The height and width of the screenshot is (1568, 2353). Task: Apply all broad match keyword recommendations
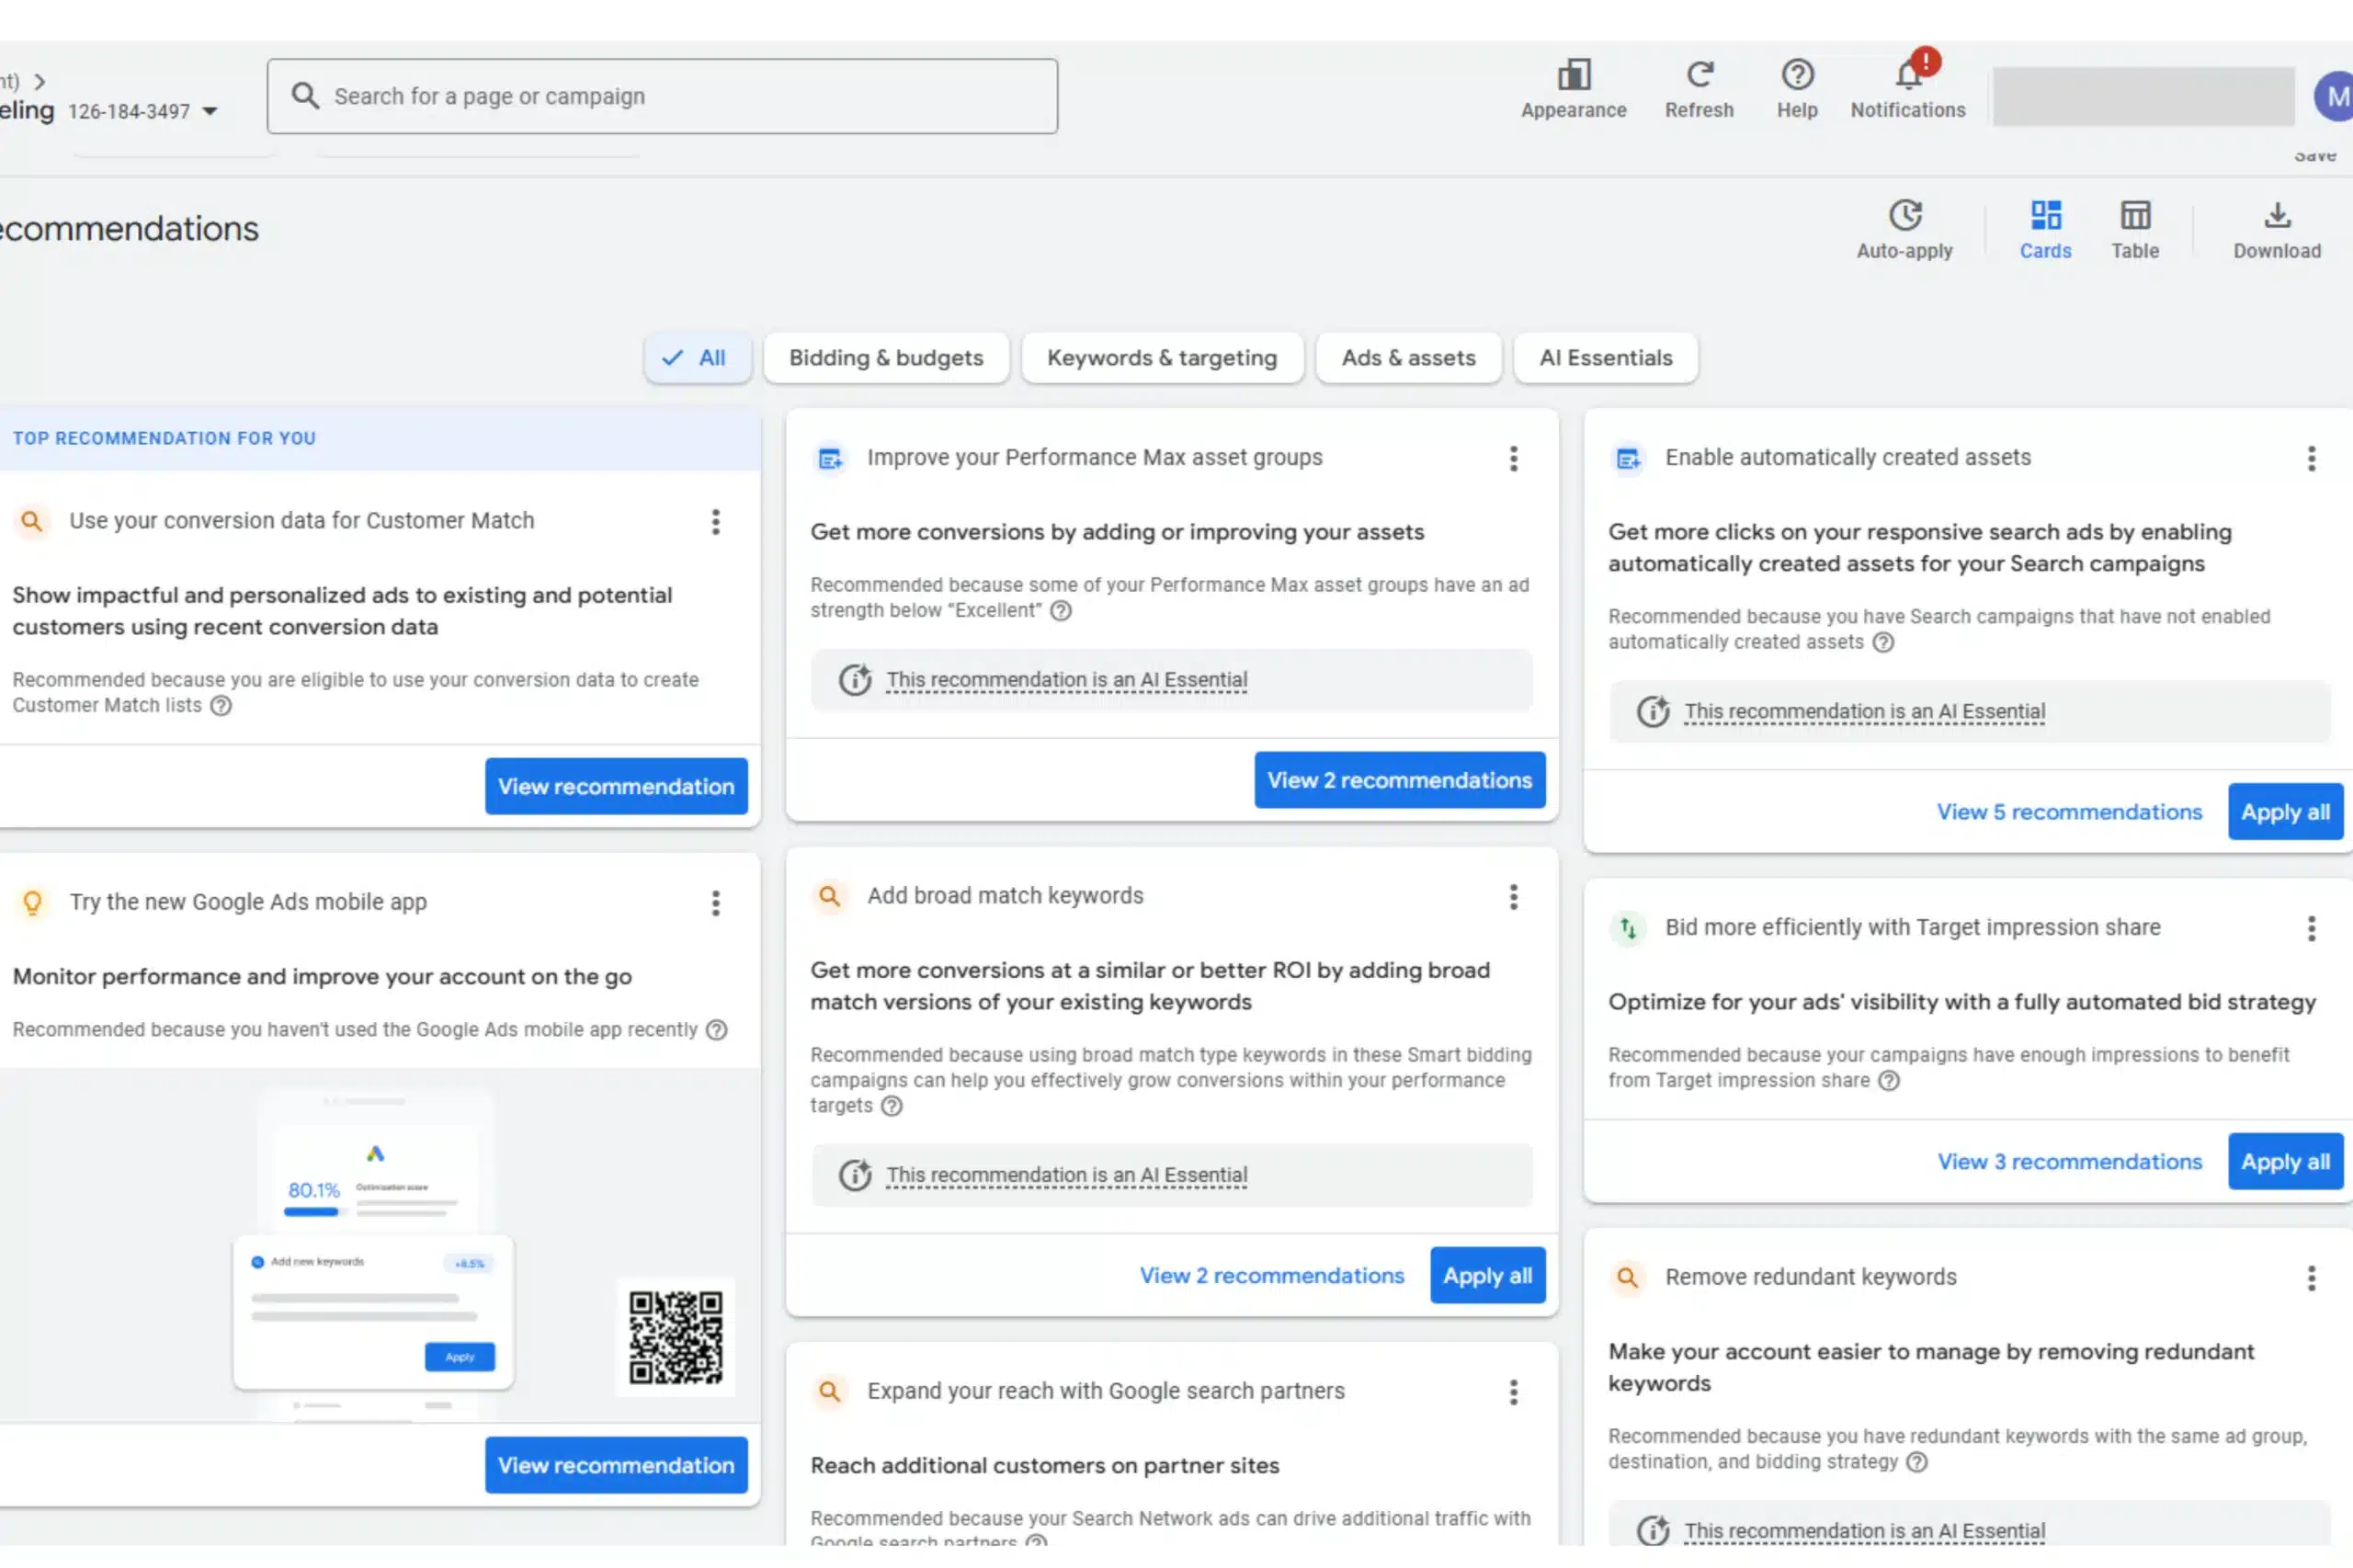(1487, 1276)
